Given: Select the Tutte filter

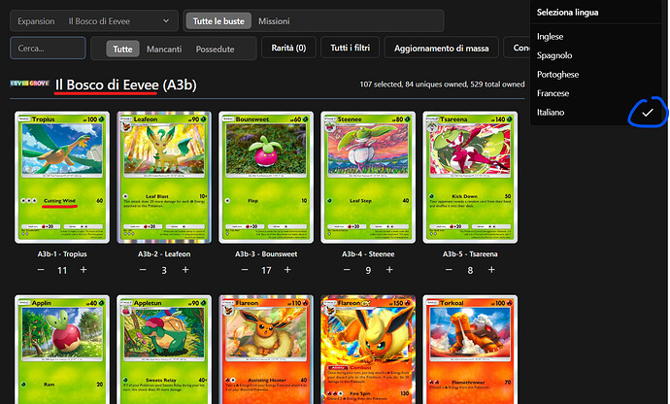Looking at the screenshot, I should click(x=122, y=50).
